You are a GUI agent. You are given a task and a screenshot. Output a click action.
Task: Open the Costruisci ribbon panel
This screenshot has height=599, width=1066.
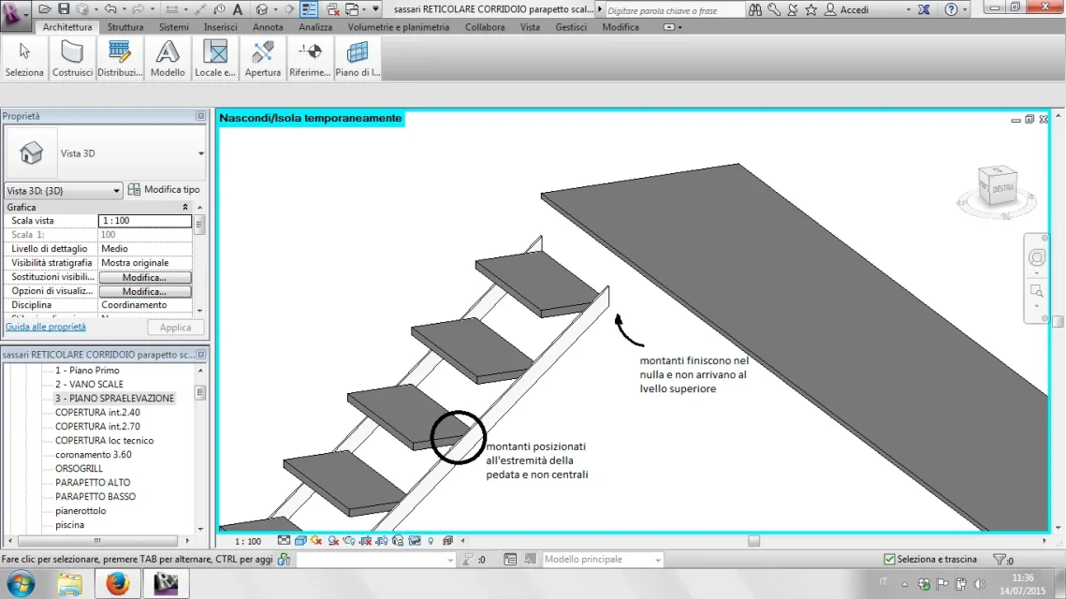pyautogui.click(x=72, y=59)
